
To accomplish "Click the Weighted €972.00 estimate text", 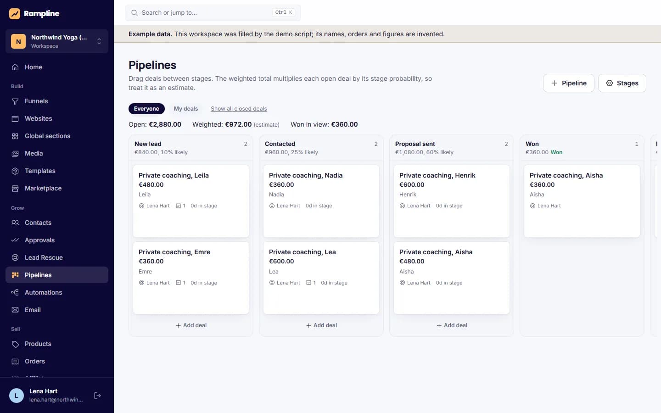I will click(236, 124).
